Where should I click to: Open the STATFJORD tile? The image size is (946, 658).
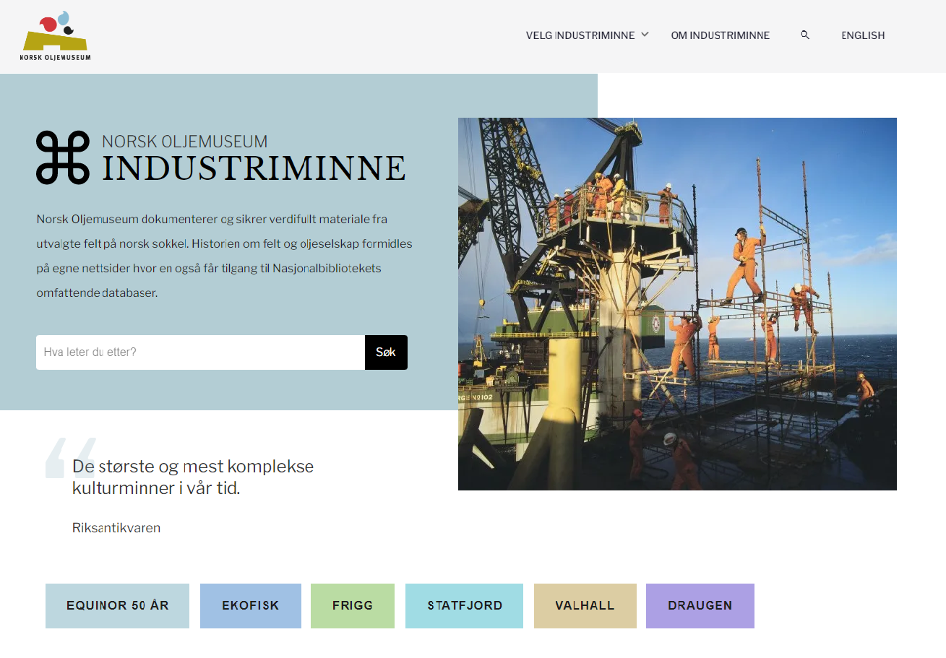click(465, 606)
